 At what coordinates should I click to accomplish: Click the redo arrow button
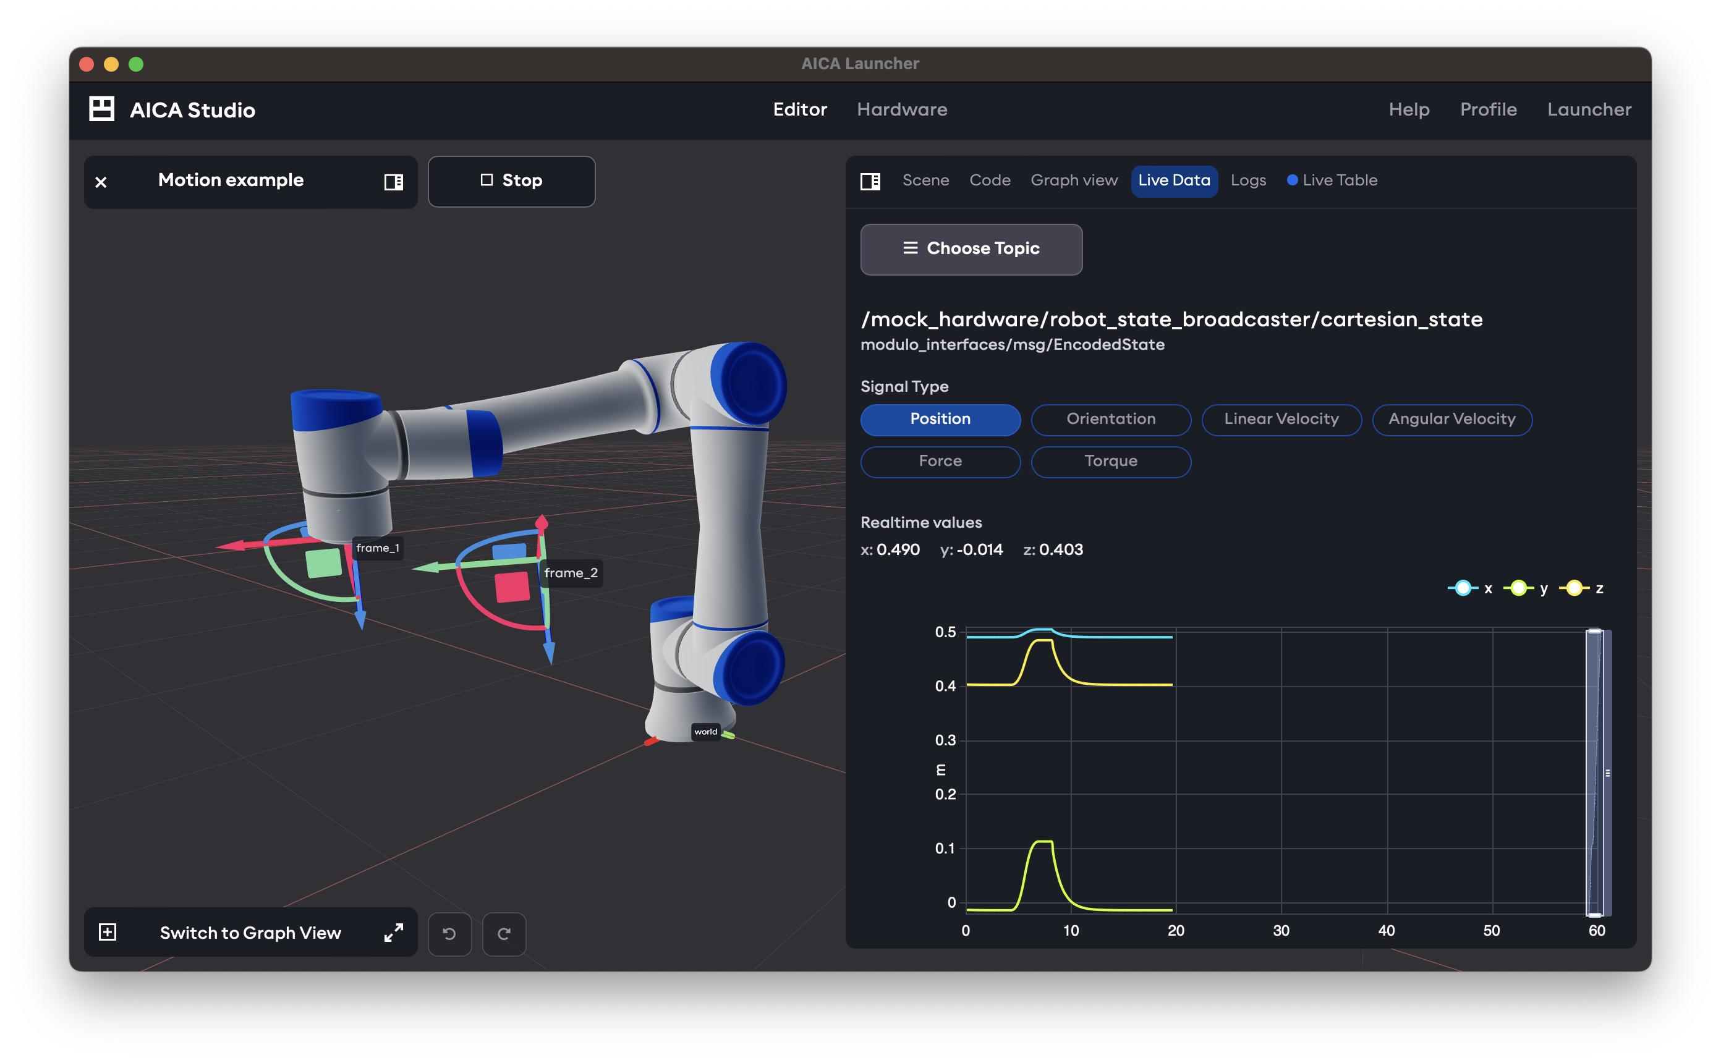pos(504,934)
